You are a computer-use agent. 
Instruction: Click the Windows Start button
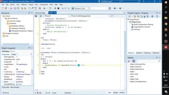click(x=166, y=2)
